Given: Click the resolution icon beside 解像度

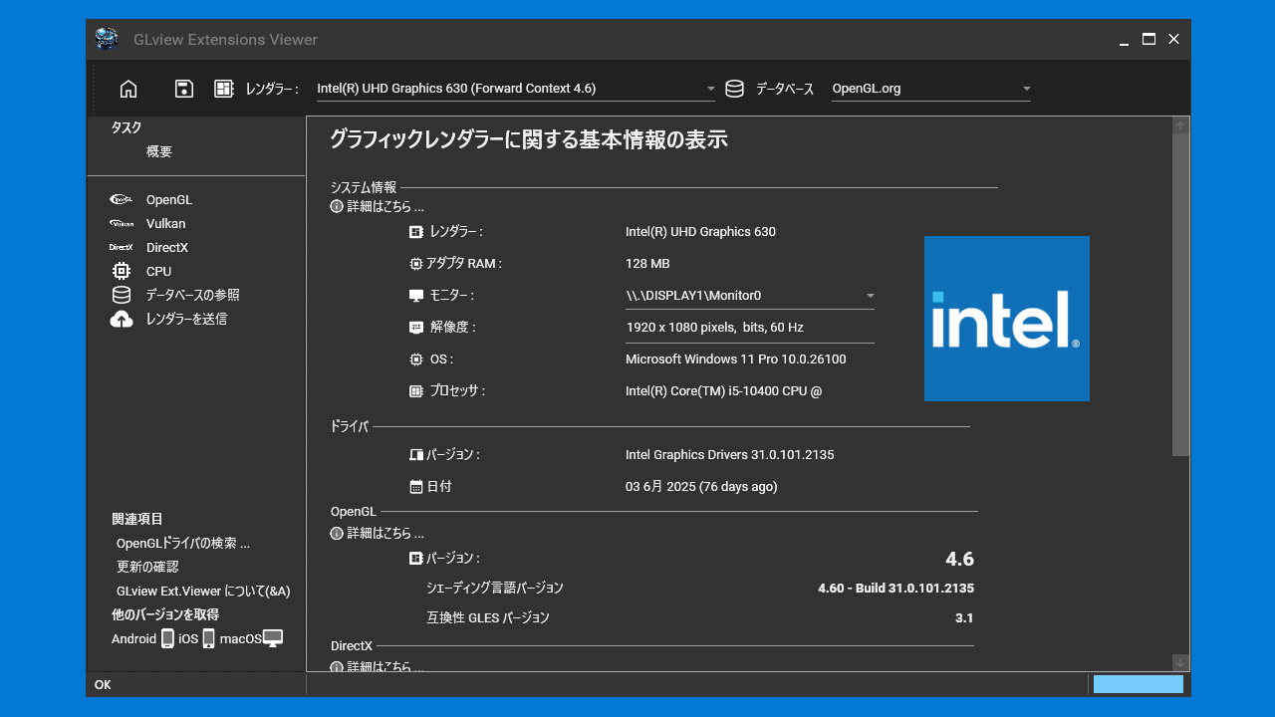Looking at the screenshot, I should click(416, 327).
